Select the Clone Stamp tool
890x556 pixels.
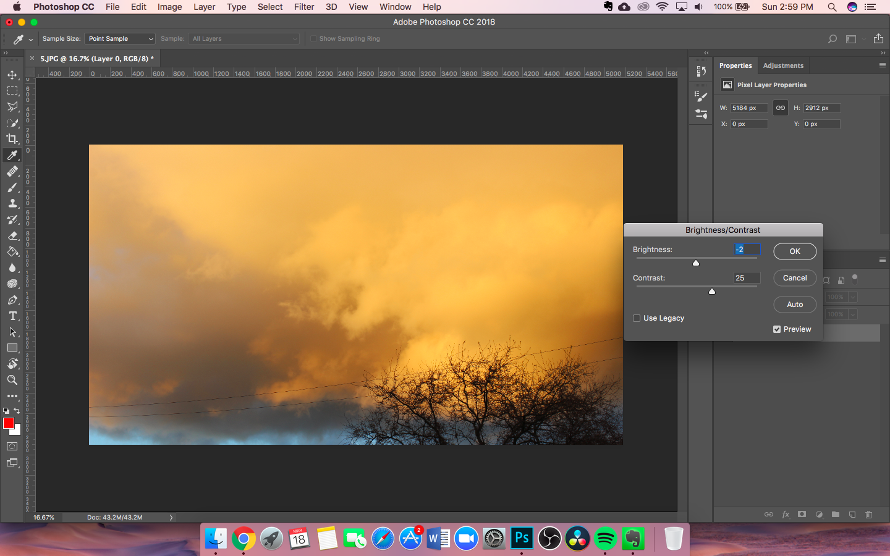[12, 203]
